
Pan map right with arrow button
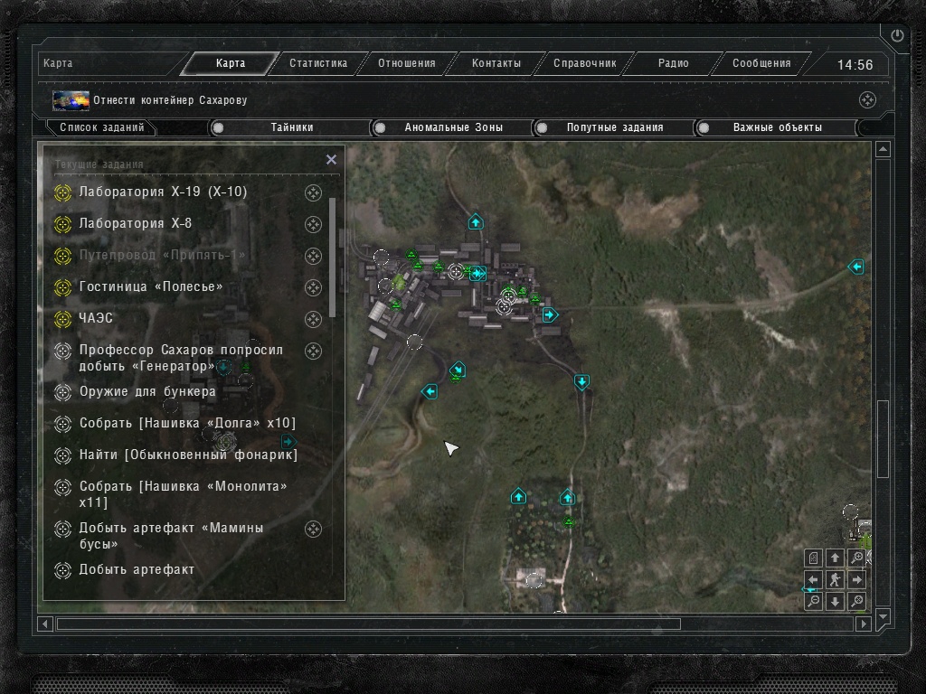[x=856, y=579]
